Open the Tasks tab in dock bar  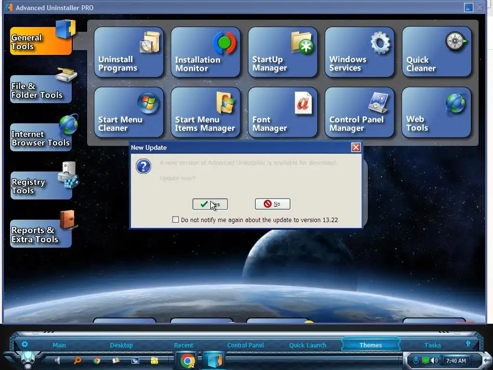(433, 345)
